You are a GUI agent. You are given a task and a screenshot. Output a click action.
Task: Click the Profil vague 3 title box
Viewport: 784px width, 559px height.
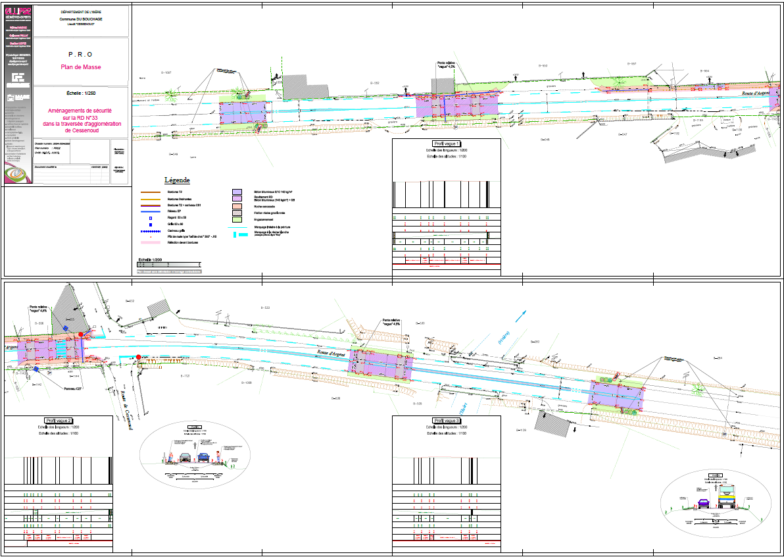(x=447, y=421)
